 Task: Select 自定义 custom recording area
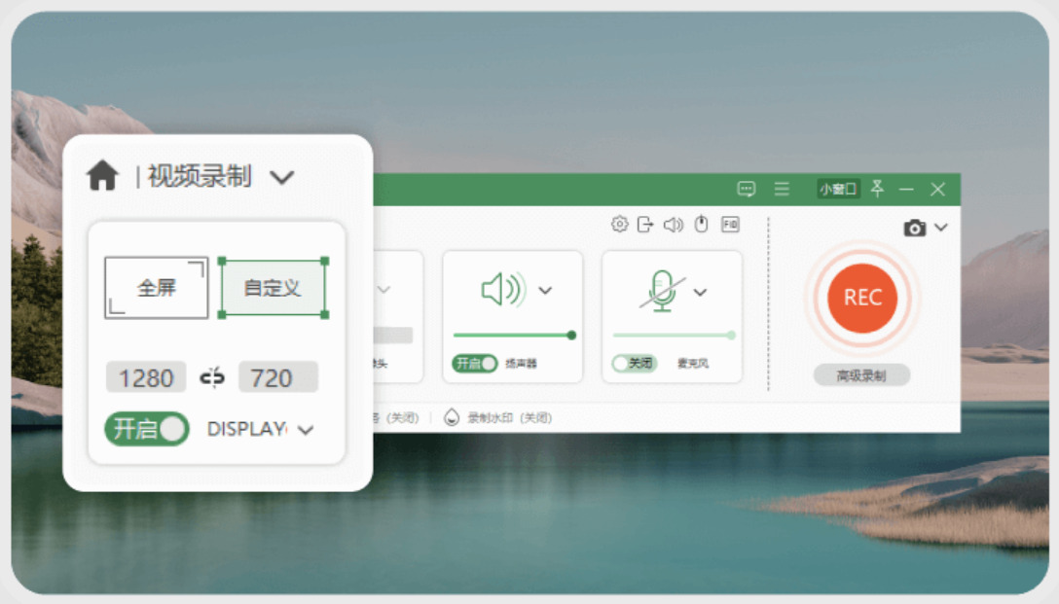[x=273, y=288]
